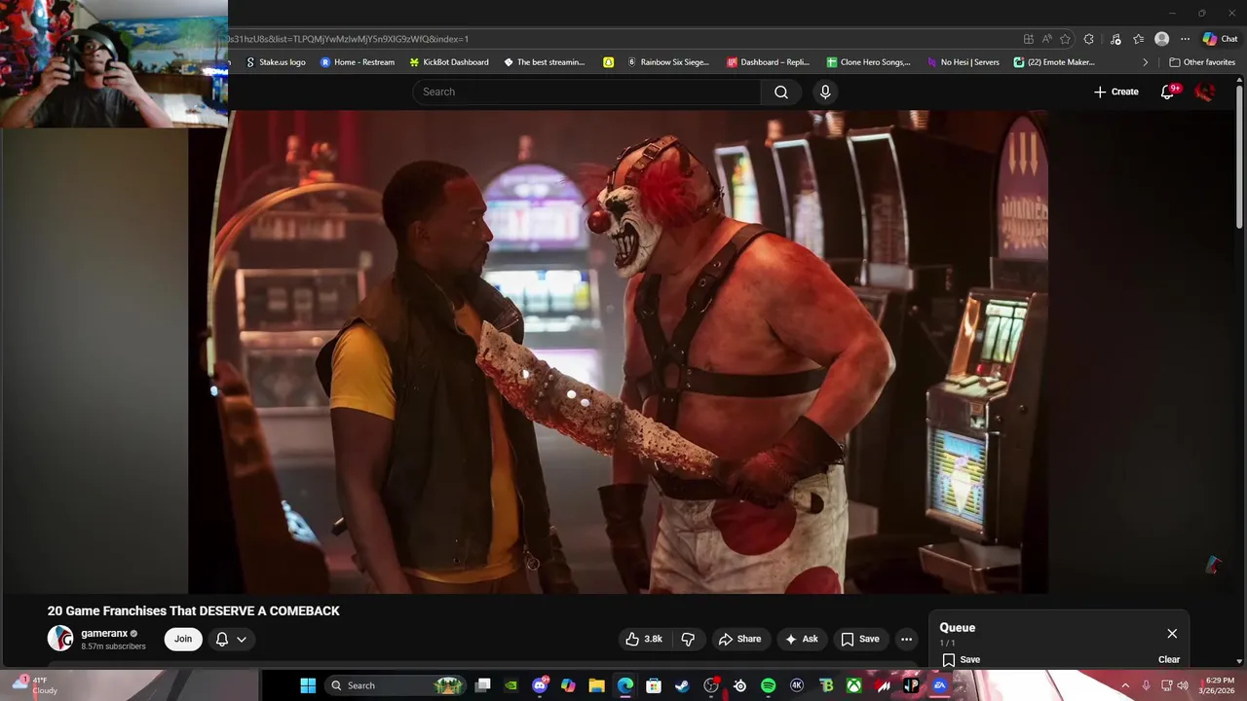Click the Edge address bar URL
Viewport: 1247px width, 701px height.
tap(349, 39)
